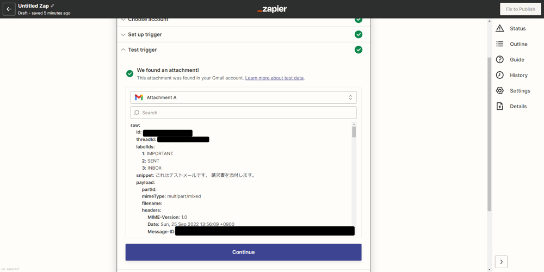Viewport: 544px width, 272px height.
Task: Open Learn more about test data link
Action: coord(274,78)
